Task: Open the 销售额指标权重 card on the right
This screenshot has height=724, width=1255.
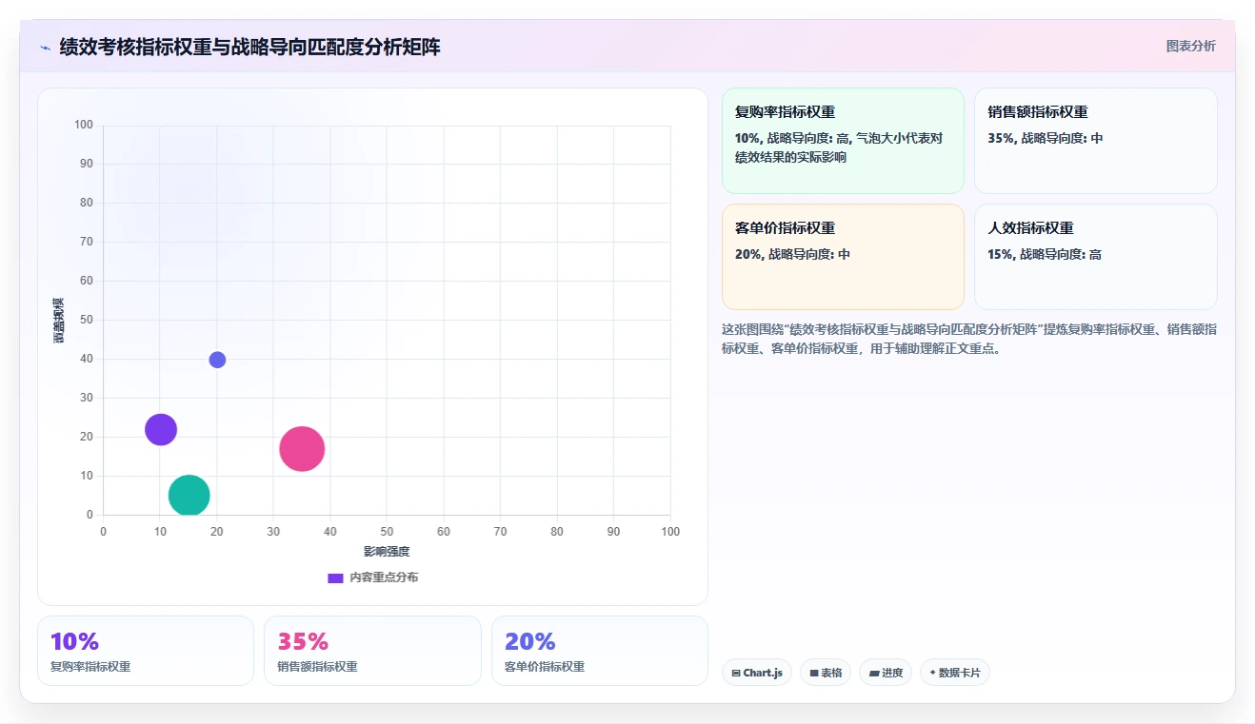Action: pos(1095,141)
